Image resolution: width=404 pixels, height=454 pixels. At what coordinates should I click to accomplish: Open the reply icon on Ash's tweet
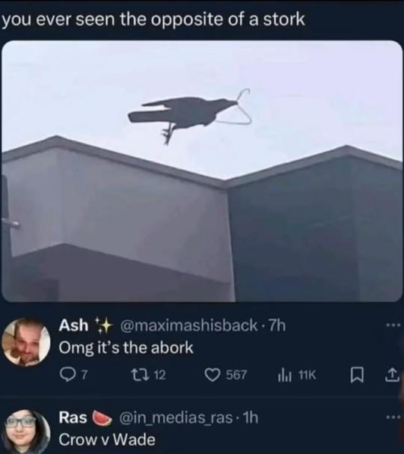pyautogui.click(x=67, y=375)
